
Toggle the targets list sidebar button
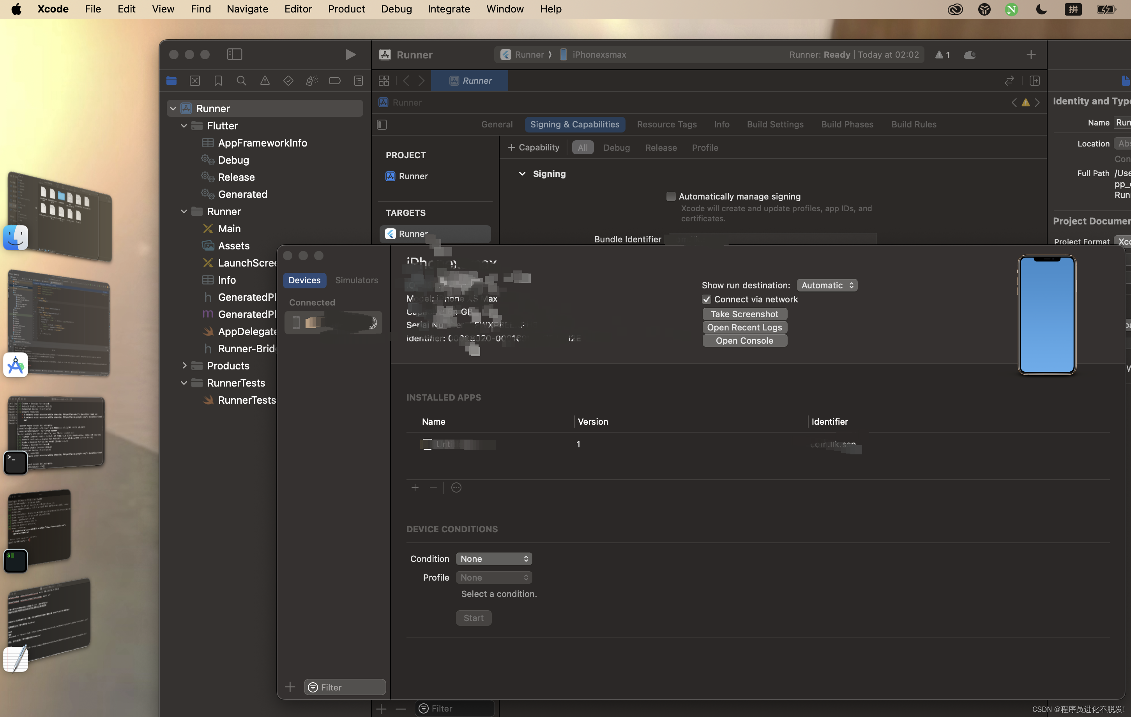[382, 124]
